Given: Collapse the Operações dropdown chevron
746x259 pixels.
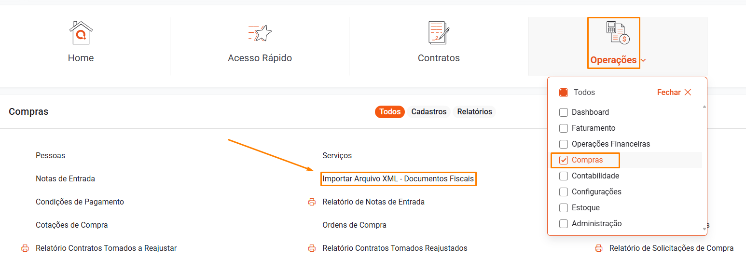Looking at the screenshot, I should tap(643, 61).
